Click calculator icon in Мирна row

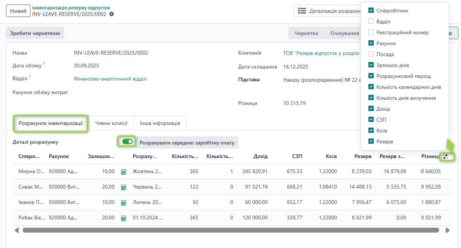tap(123, 172)
